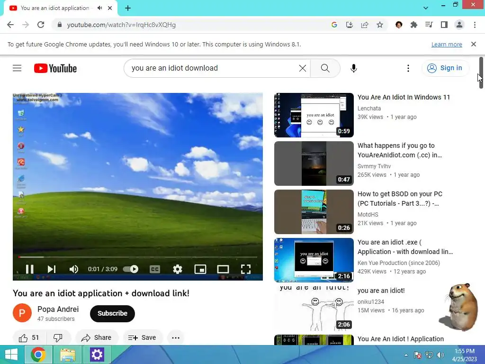Viewport: 485px width, 364px height.
Task: Open YouTube settings three-dot menu
Action: pos(408,68)
